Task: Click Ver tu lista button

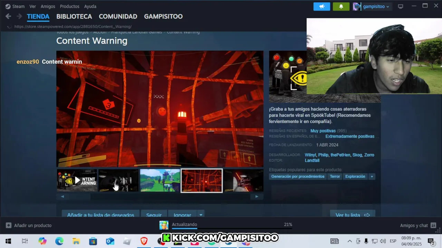Action: point(353,214)
